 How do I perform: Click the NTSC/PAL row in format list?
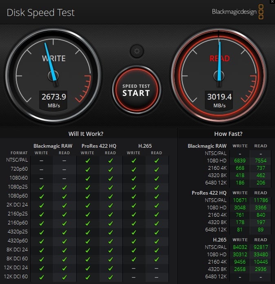pyautogui.click(x=17, y=160)
